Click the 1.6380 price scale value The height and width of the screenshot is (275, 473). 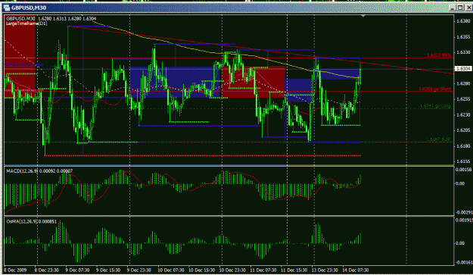click(463, 21)
